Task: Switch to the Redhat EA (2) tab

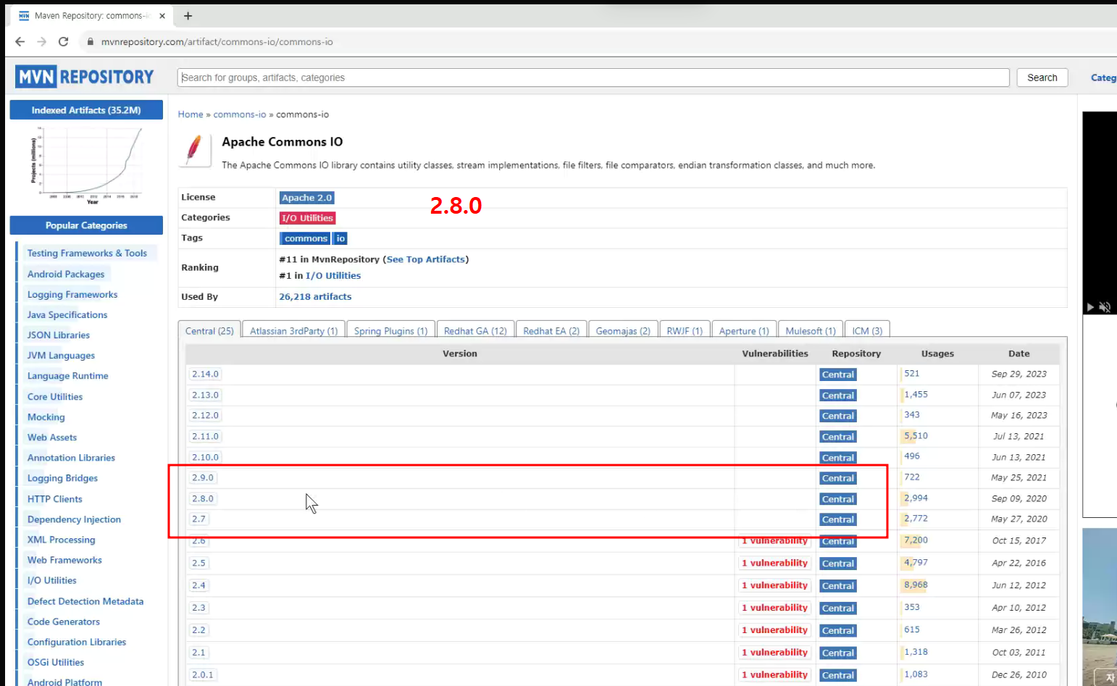Action: [551, 330]
